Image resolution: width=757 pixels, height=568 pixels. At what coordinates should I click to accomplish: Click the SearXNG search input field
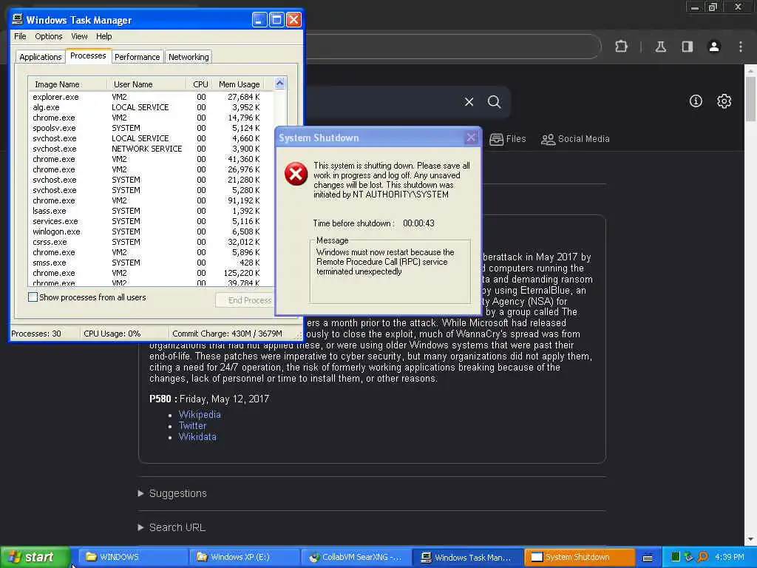(381, 102)
